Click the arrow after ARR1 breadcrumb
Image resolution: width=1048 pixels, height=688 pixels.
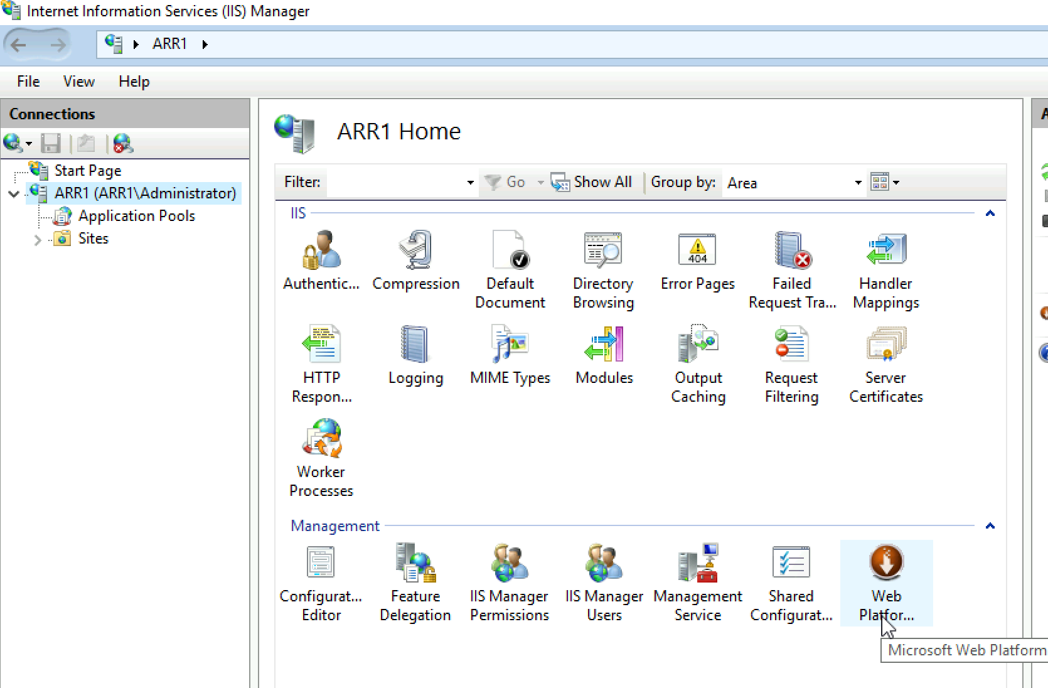point(205,44)
